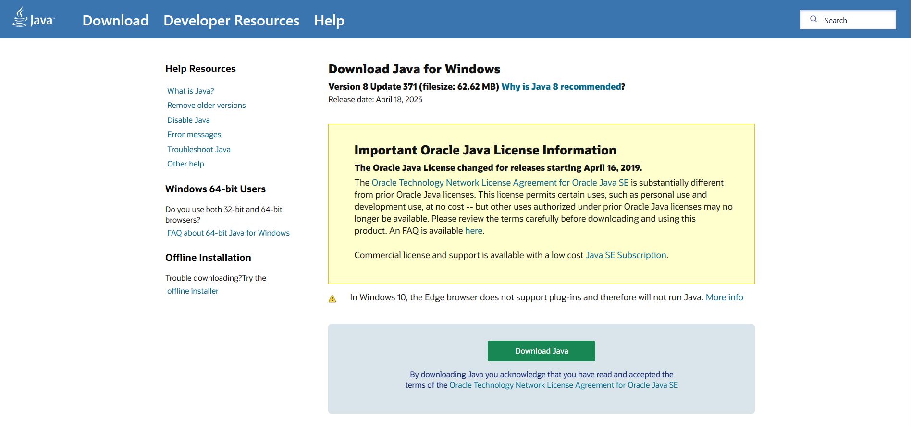Open Developer Resources in the navigation bar
Viewport: 911px width, 426px height.
click(231, 20)
